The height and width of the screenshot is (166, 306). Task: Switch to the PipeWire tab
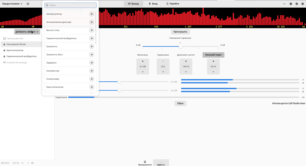click(173, 4)
